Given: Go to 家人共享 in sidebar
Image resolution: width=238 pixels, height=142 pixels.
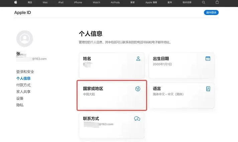Looking at the screenshot, I should click(x=23, y=92).
